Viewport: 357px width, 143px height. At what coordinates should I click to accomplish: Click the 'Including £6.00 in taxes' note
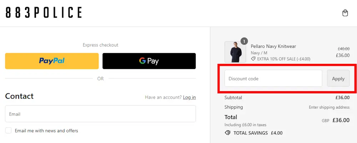point(246,125)
